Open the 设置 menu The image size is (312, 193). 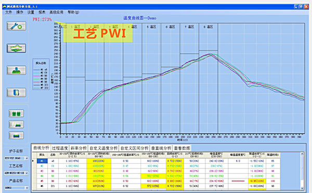pyautogui.click(x=31, y=12)
